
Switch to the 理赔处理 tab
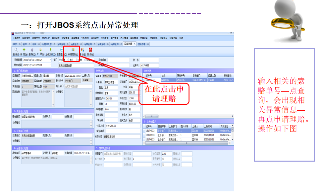(x=141, y=44)
